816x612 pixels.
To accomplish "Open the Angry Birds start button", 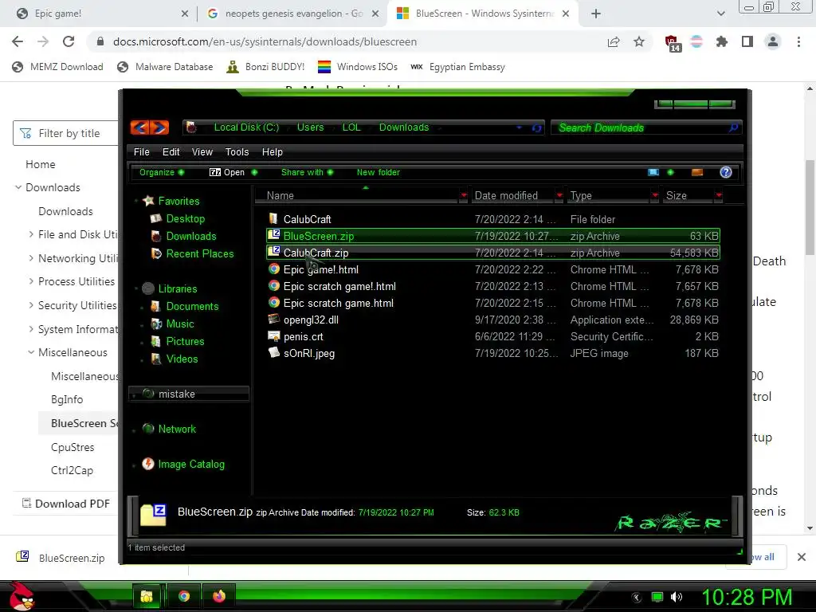I will (x=22, y=596).
